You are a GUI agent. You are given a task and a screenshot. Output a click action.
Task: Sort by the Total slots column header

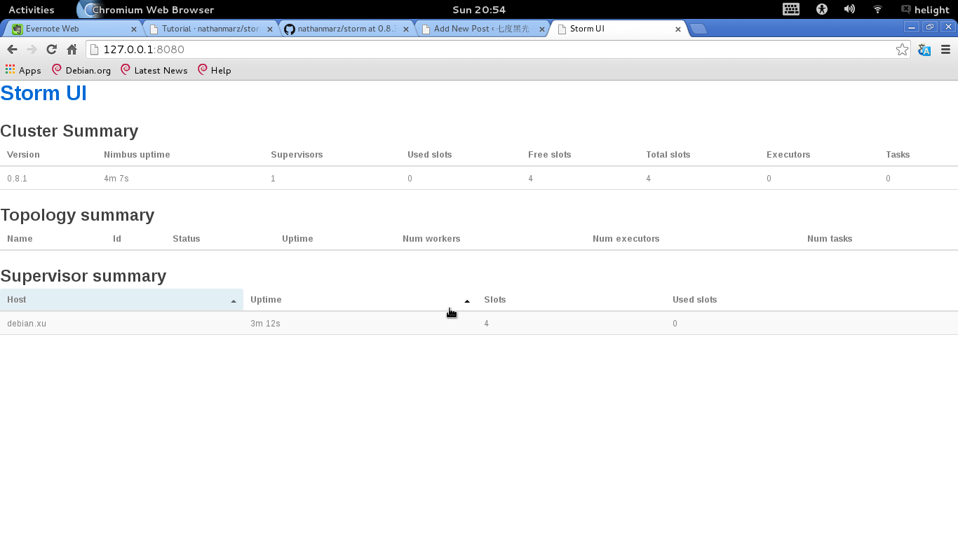(668, 155)
